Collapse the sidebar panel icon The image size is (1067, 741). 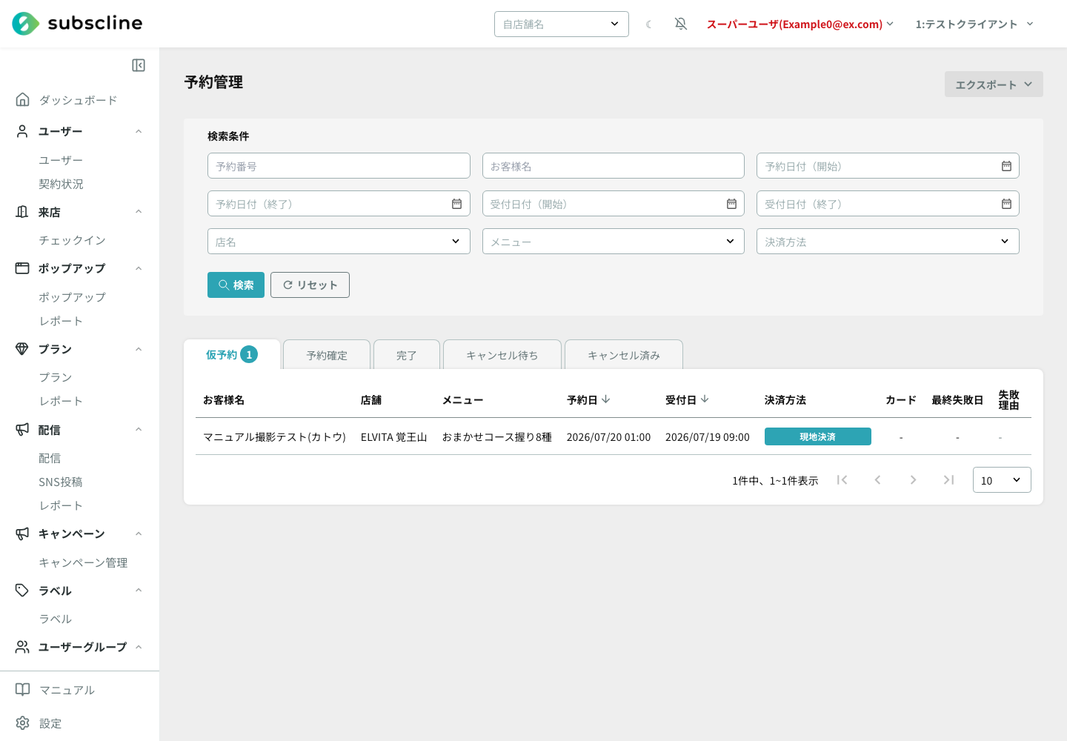tap(139, 65)
